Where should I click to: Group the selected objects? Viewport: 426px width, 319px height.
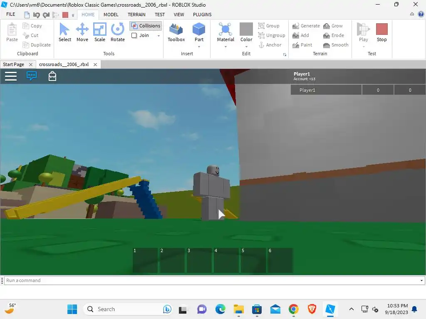(269, 26)
